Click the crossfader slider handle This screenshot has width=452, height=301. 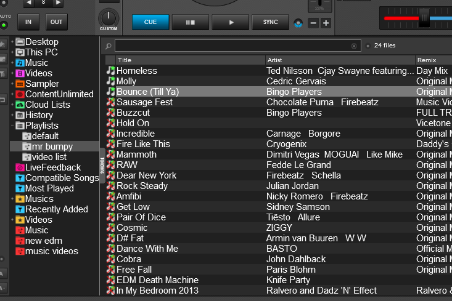[x=424, y=18]
